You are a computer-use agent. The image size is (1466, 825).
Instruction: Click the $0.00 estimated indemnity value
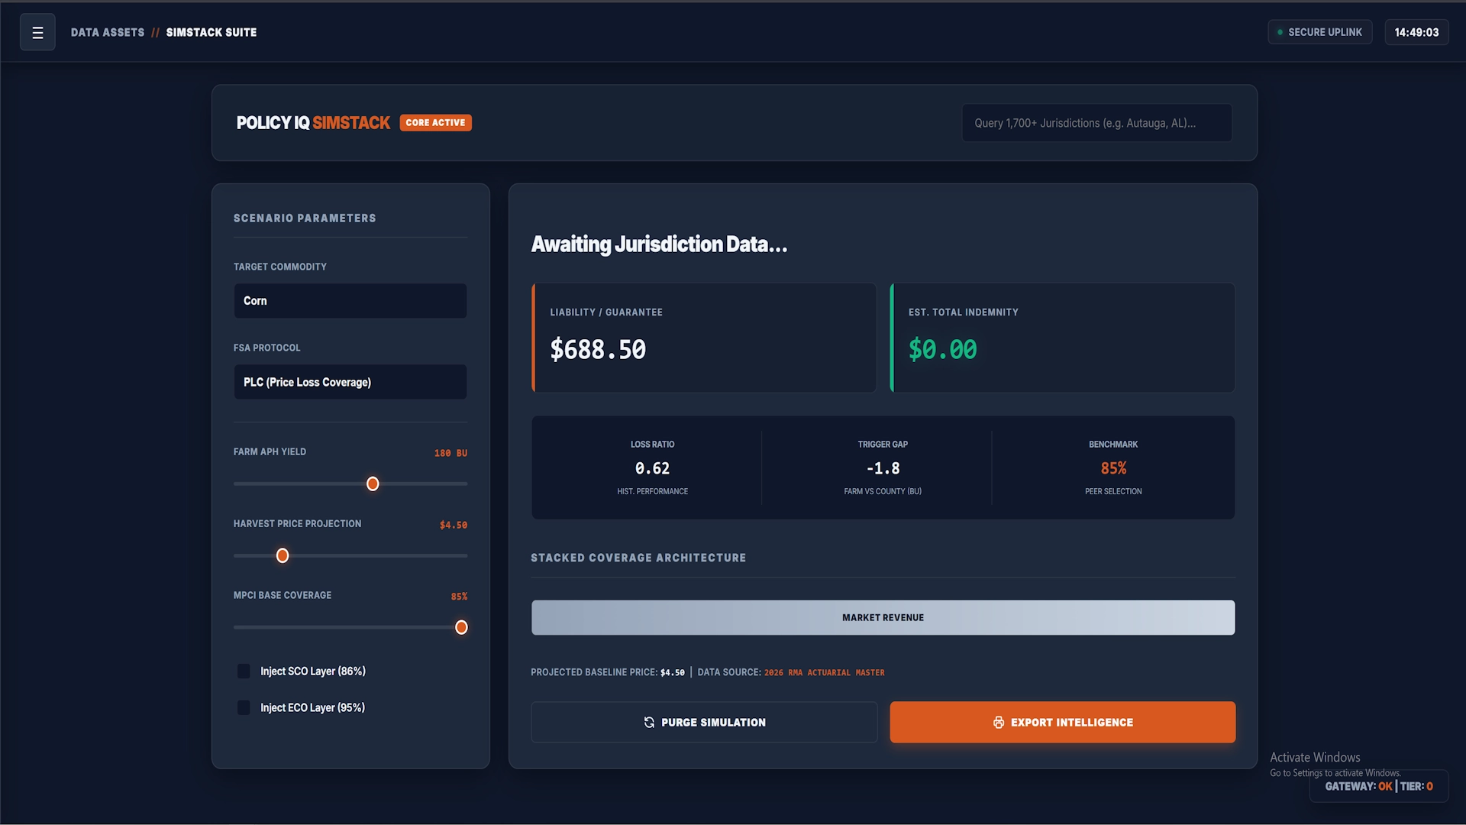tap(942, 349)
